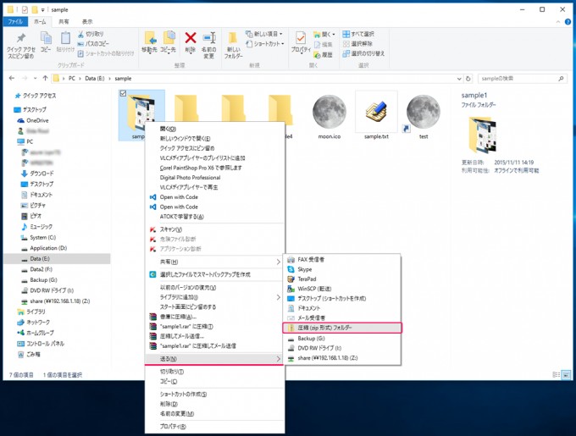Click the Copy path (パスのコピー) icon

click(x=80, y=44)
